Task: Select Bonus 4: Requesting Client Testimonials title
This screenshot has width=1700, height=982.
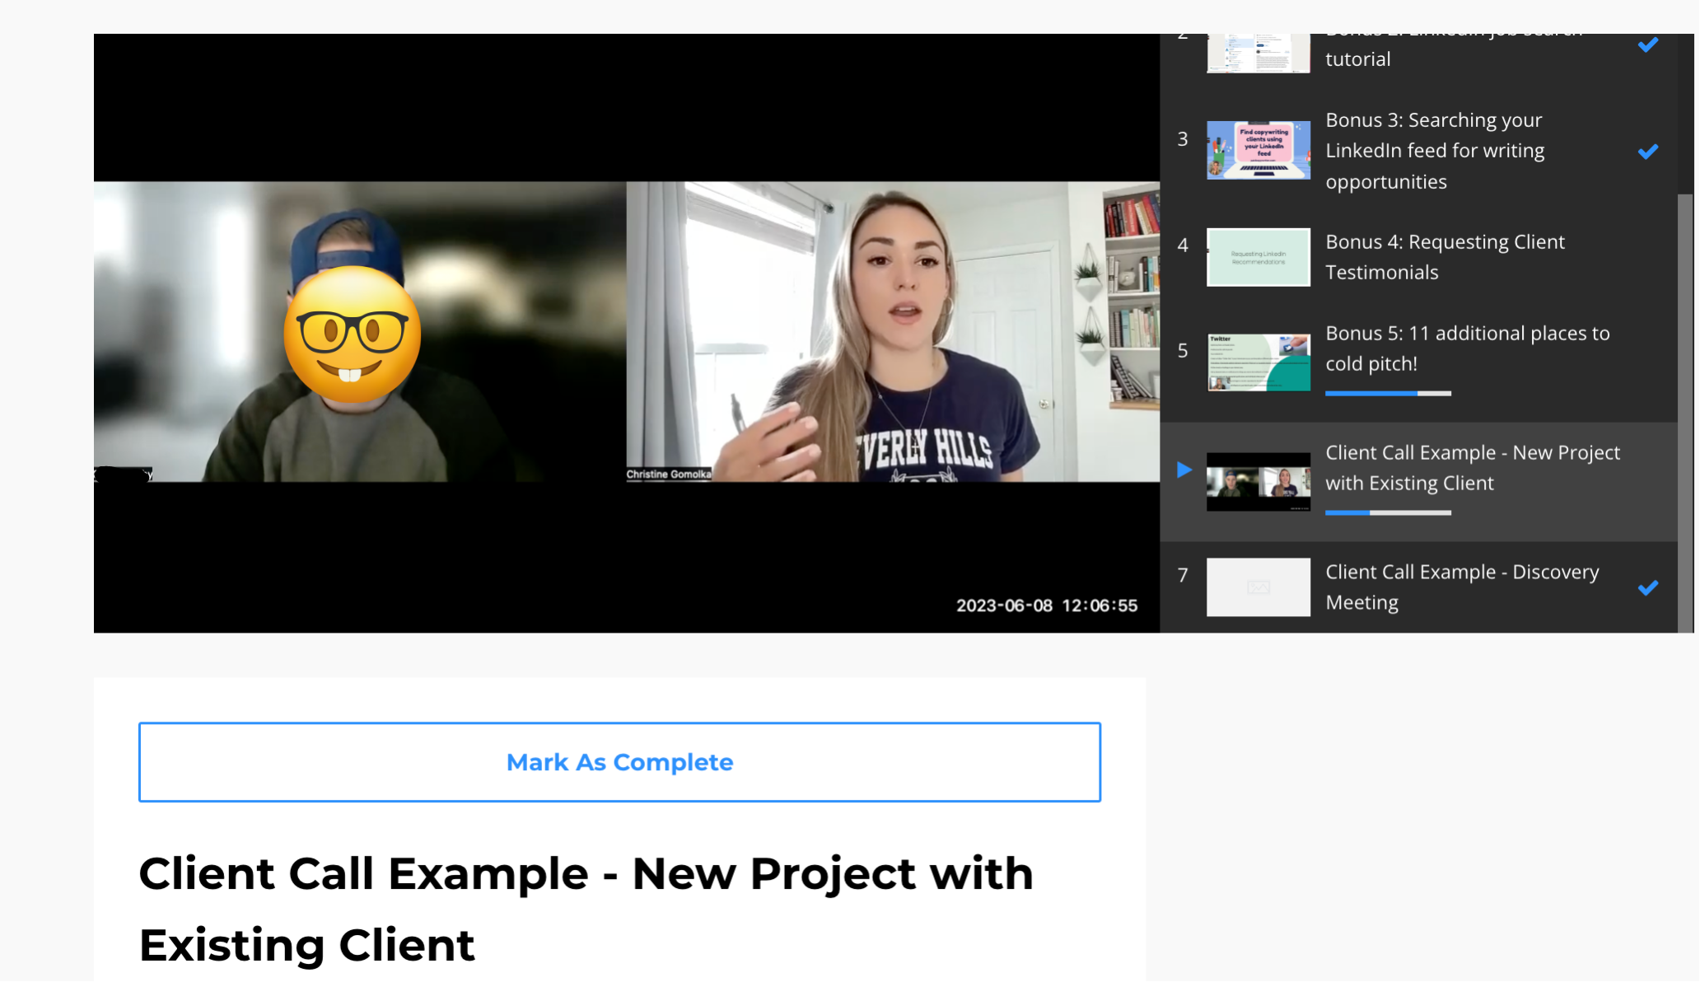Action: pos(1444,257)
